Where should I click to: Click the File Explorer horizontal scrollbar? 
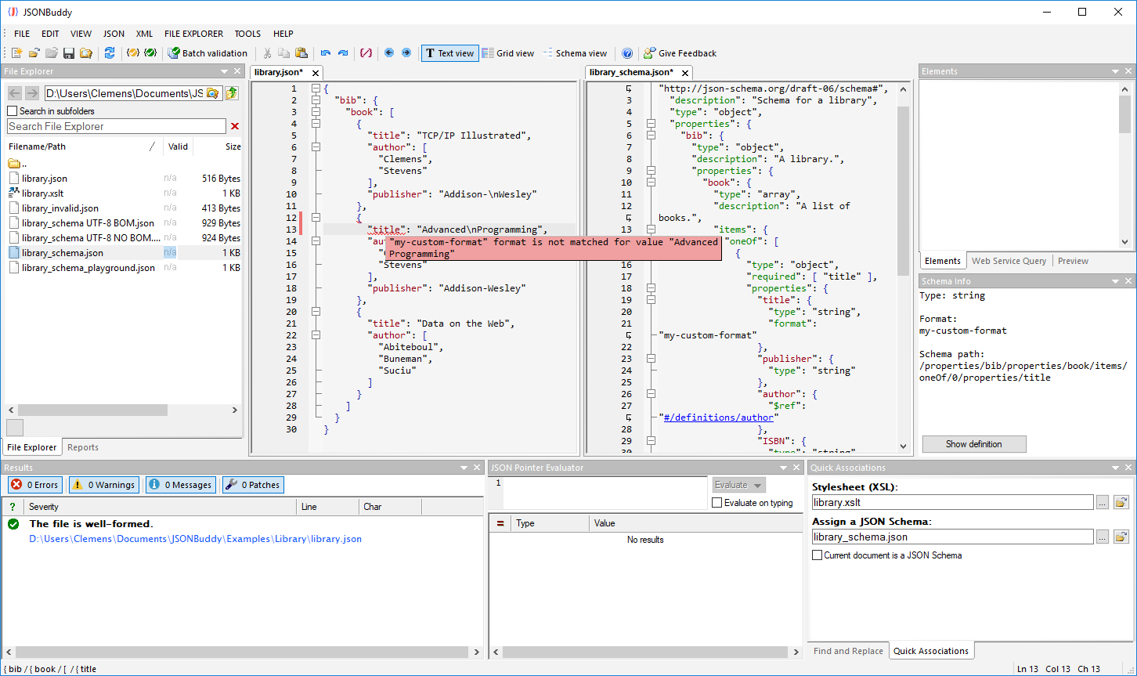pos(92,410)
